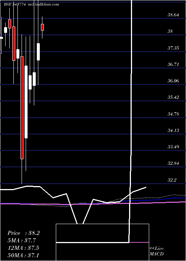Click the 38.64 price axis label
Image resolution: width=186 pixels, height=261 pixels.
pos(173,15)
